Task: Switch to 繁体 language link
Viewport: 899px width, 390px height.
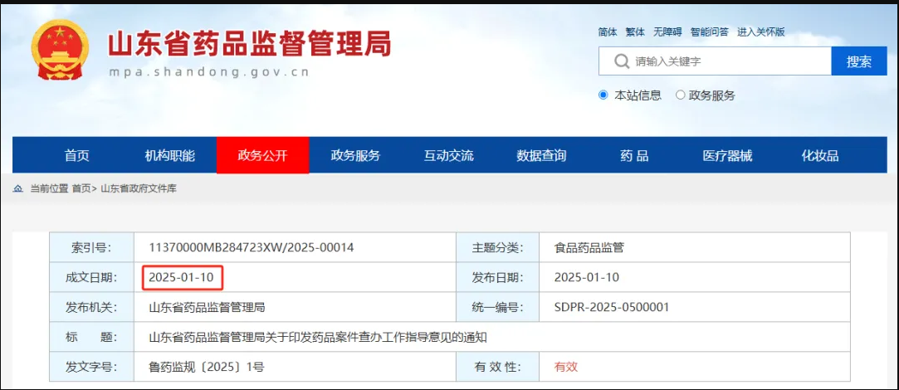Action: (635, 32)
